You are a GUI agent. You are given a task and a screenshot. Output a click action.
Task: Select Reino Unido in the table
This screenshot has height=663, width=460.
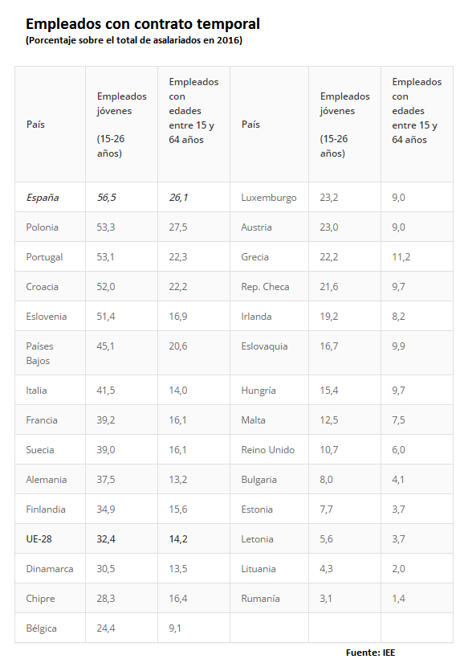tap(268, 450)
